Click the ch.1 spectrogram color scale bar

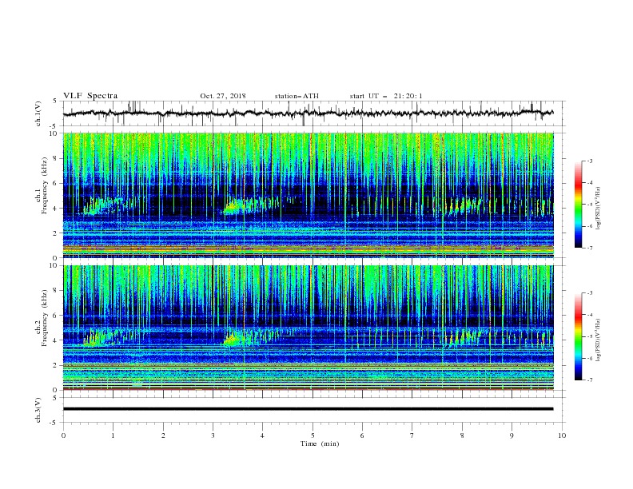click(578, 205)
